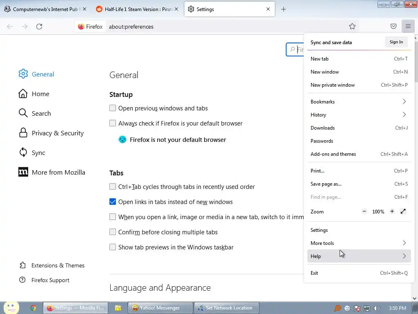Bookmark this page with the star icon
This screenshot has width=418, height=314.
pyautogui.click(x=352, y=26)
